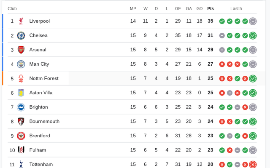Image resolution: width=270 pixels, height=168 pixels.
Task: Open the Fulham team link
Action: (38, 150)
